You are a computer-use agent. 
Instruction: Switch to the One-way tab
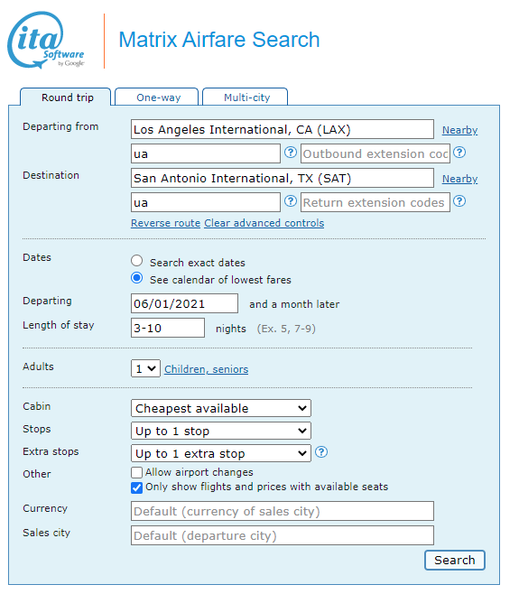(x=157, y=97)
